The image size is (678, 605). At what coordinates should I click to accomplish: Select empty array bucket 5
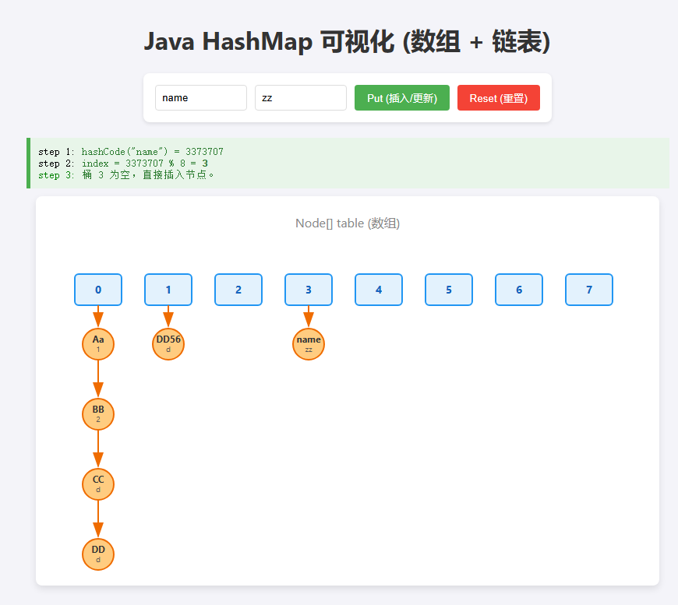tap(449, 290)
